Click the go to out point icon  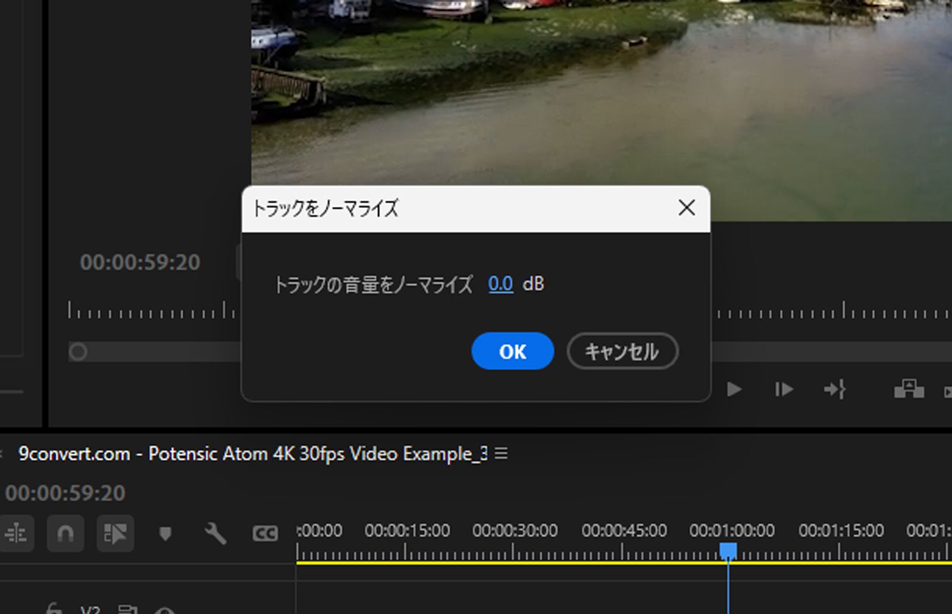835,389
